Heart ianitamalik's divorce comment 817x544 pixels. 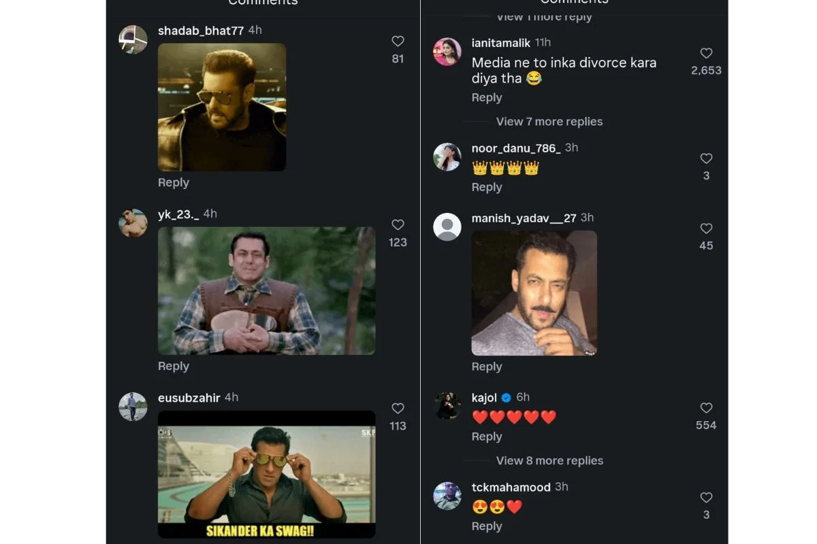[706, 53]
